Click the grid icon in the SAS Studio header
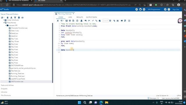This screenshot has width=186, height=105. pyautogui.click(x=144, y=9)
